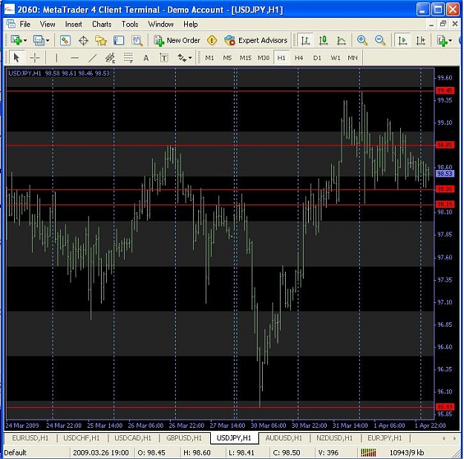This screenshot has width=464, height=459.
Task: Switch to the GBPUSD,H1 chart tab
Action: [x=184, y=437]
